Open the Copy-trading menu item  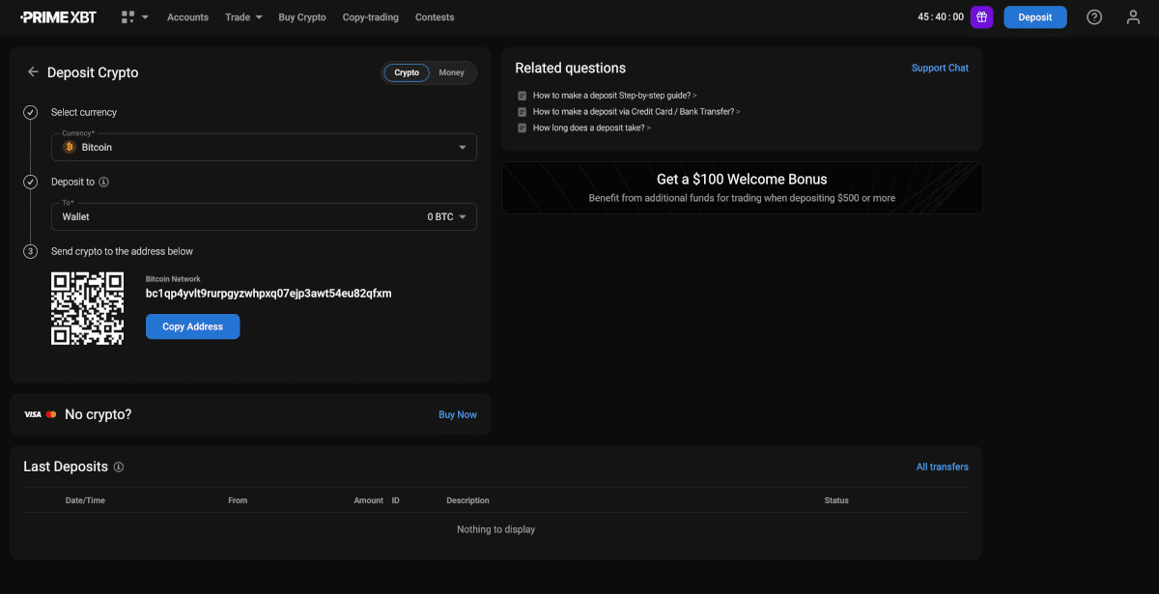pyautogui.click(x=371, y=17)
